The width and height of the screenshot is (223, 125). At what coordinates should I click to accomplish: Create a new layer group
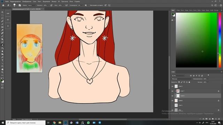(213, 119)
